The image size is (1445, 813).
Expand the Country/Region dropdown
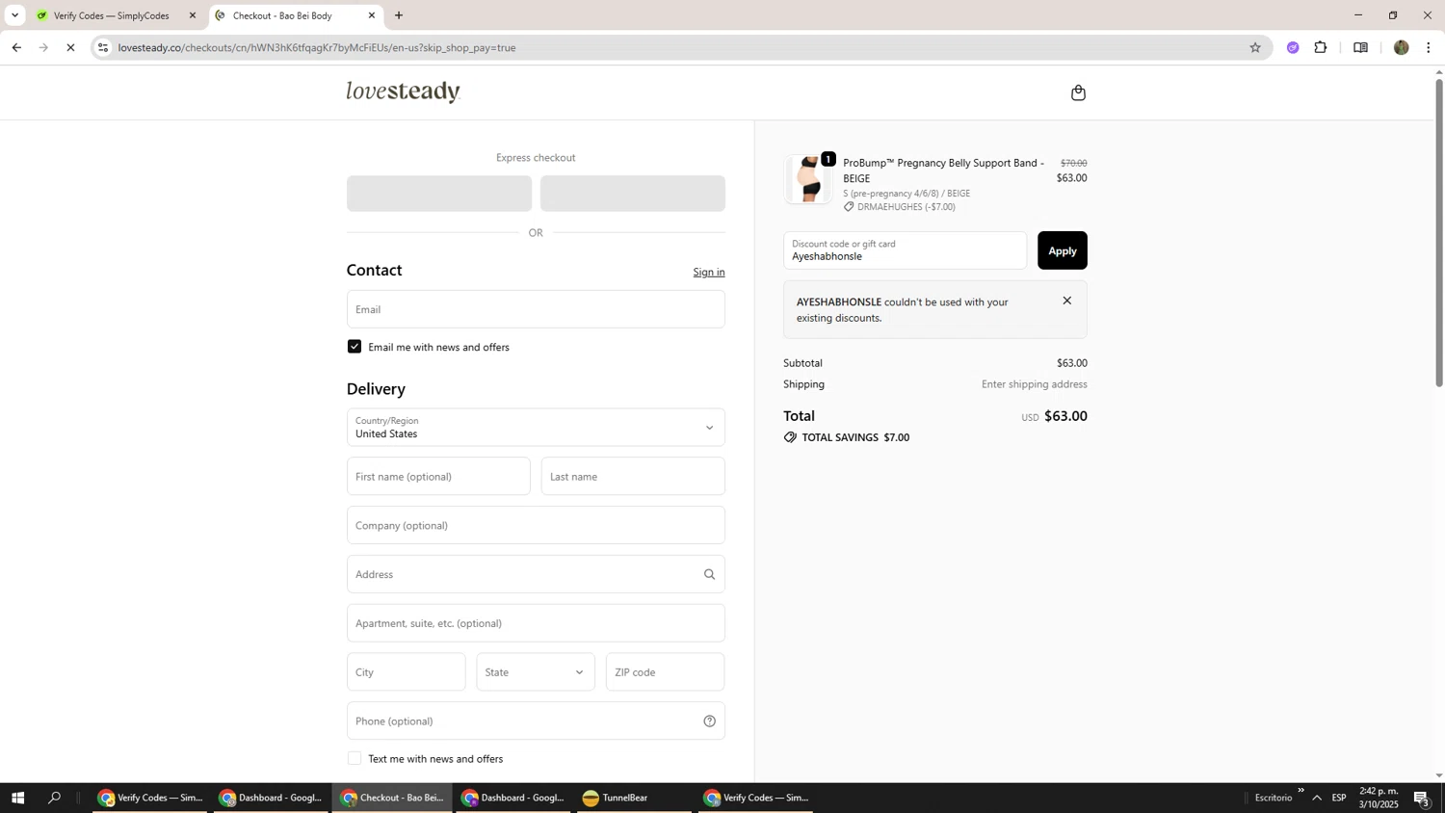(x=536, y=427)
